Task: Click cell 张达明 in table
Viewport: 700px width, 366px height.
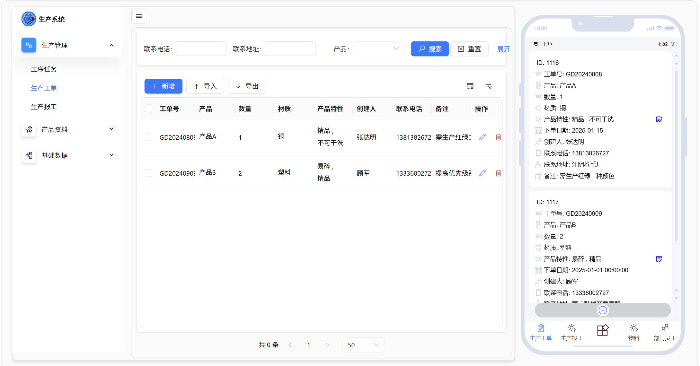Action: click(x=366, y=137)
